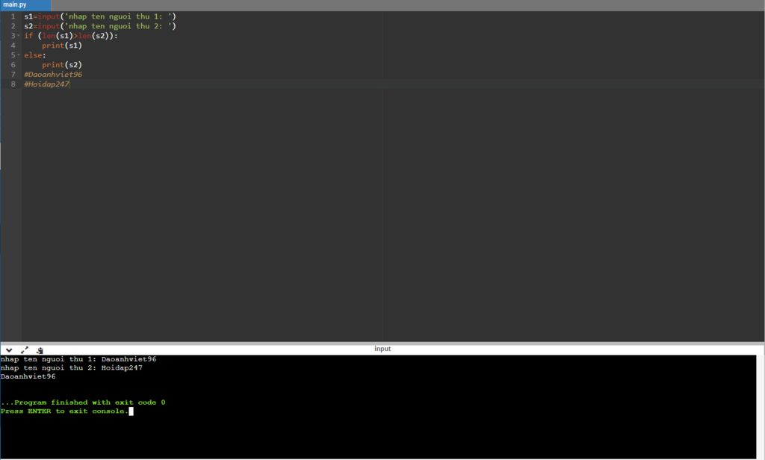Image resolution: width=765 pixels, height=460 pixels.
Task: Click 'nhap ten nguoi thu 2: Hoidap247' in console
Action: (72, 368)
